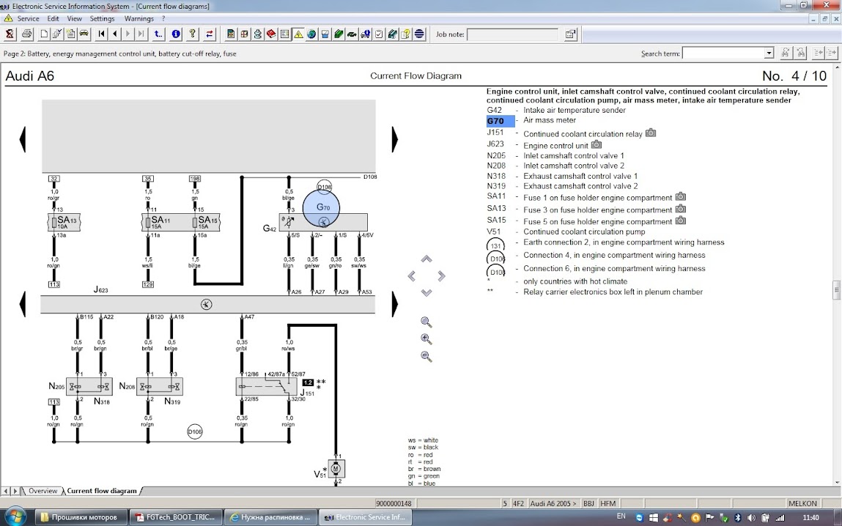Click page reference box '198'
The image size is (842, 526).
[x=195, y=178]
